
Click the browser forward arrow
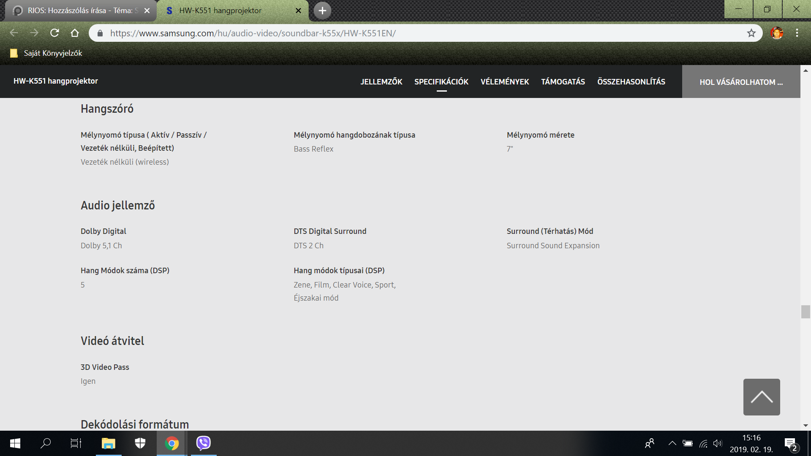34,33
